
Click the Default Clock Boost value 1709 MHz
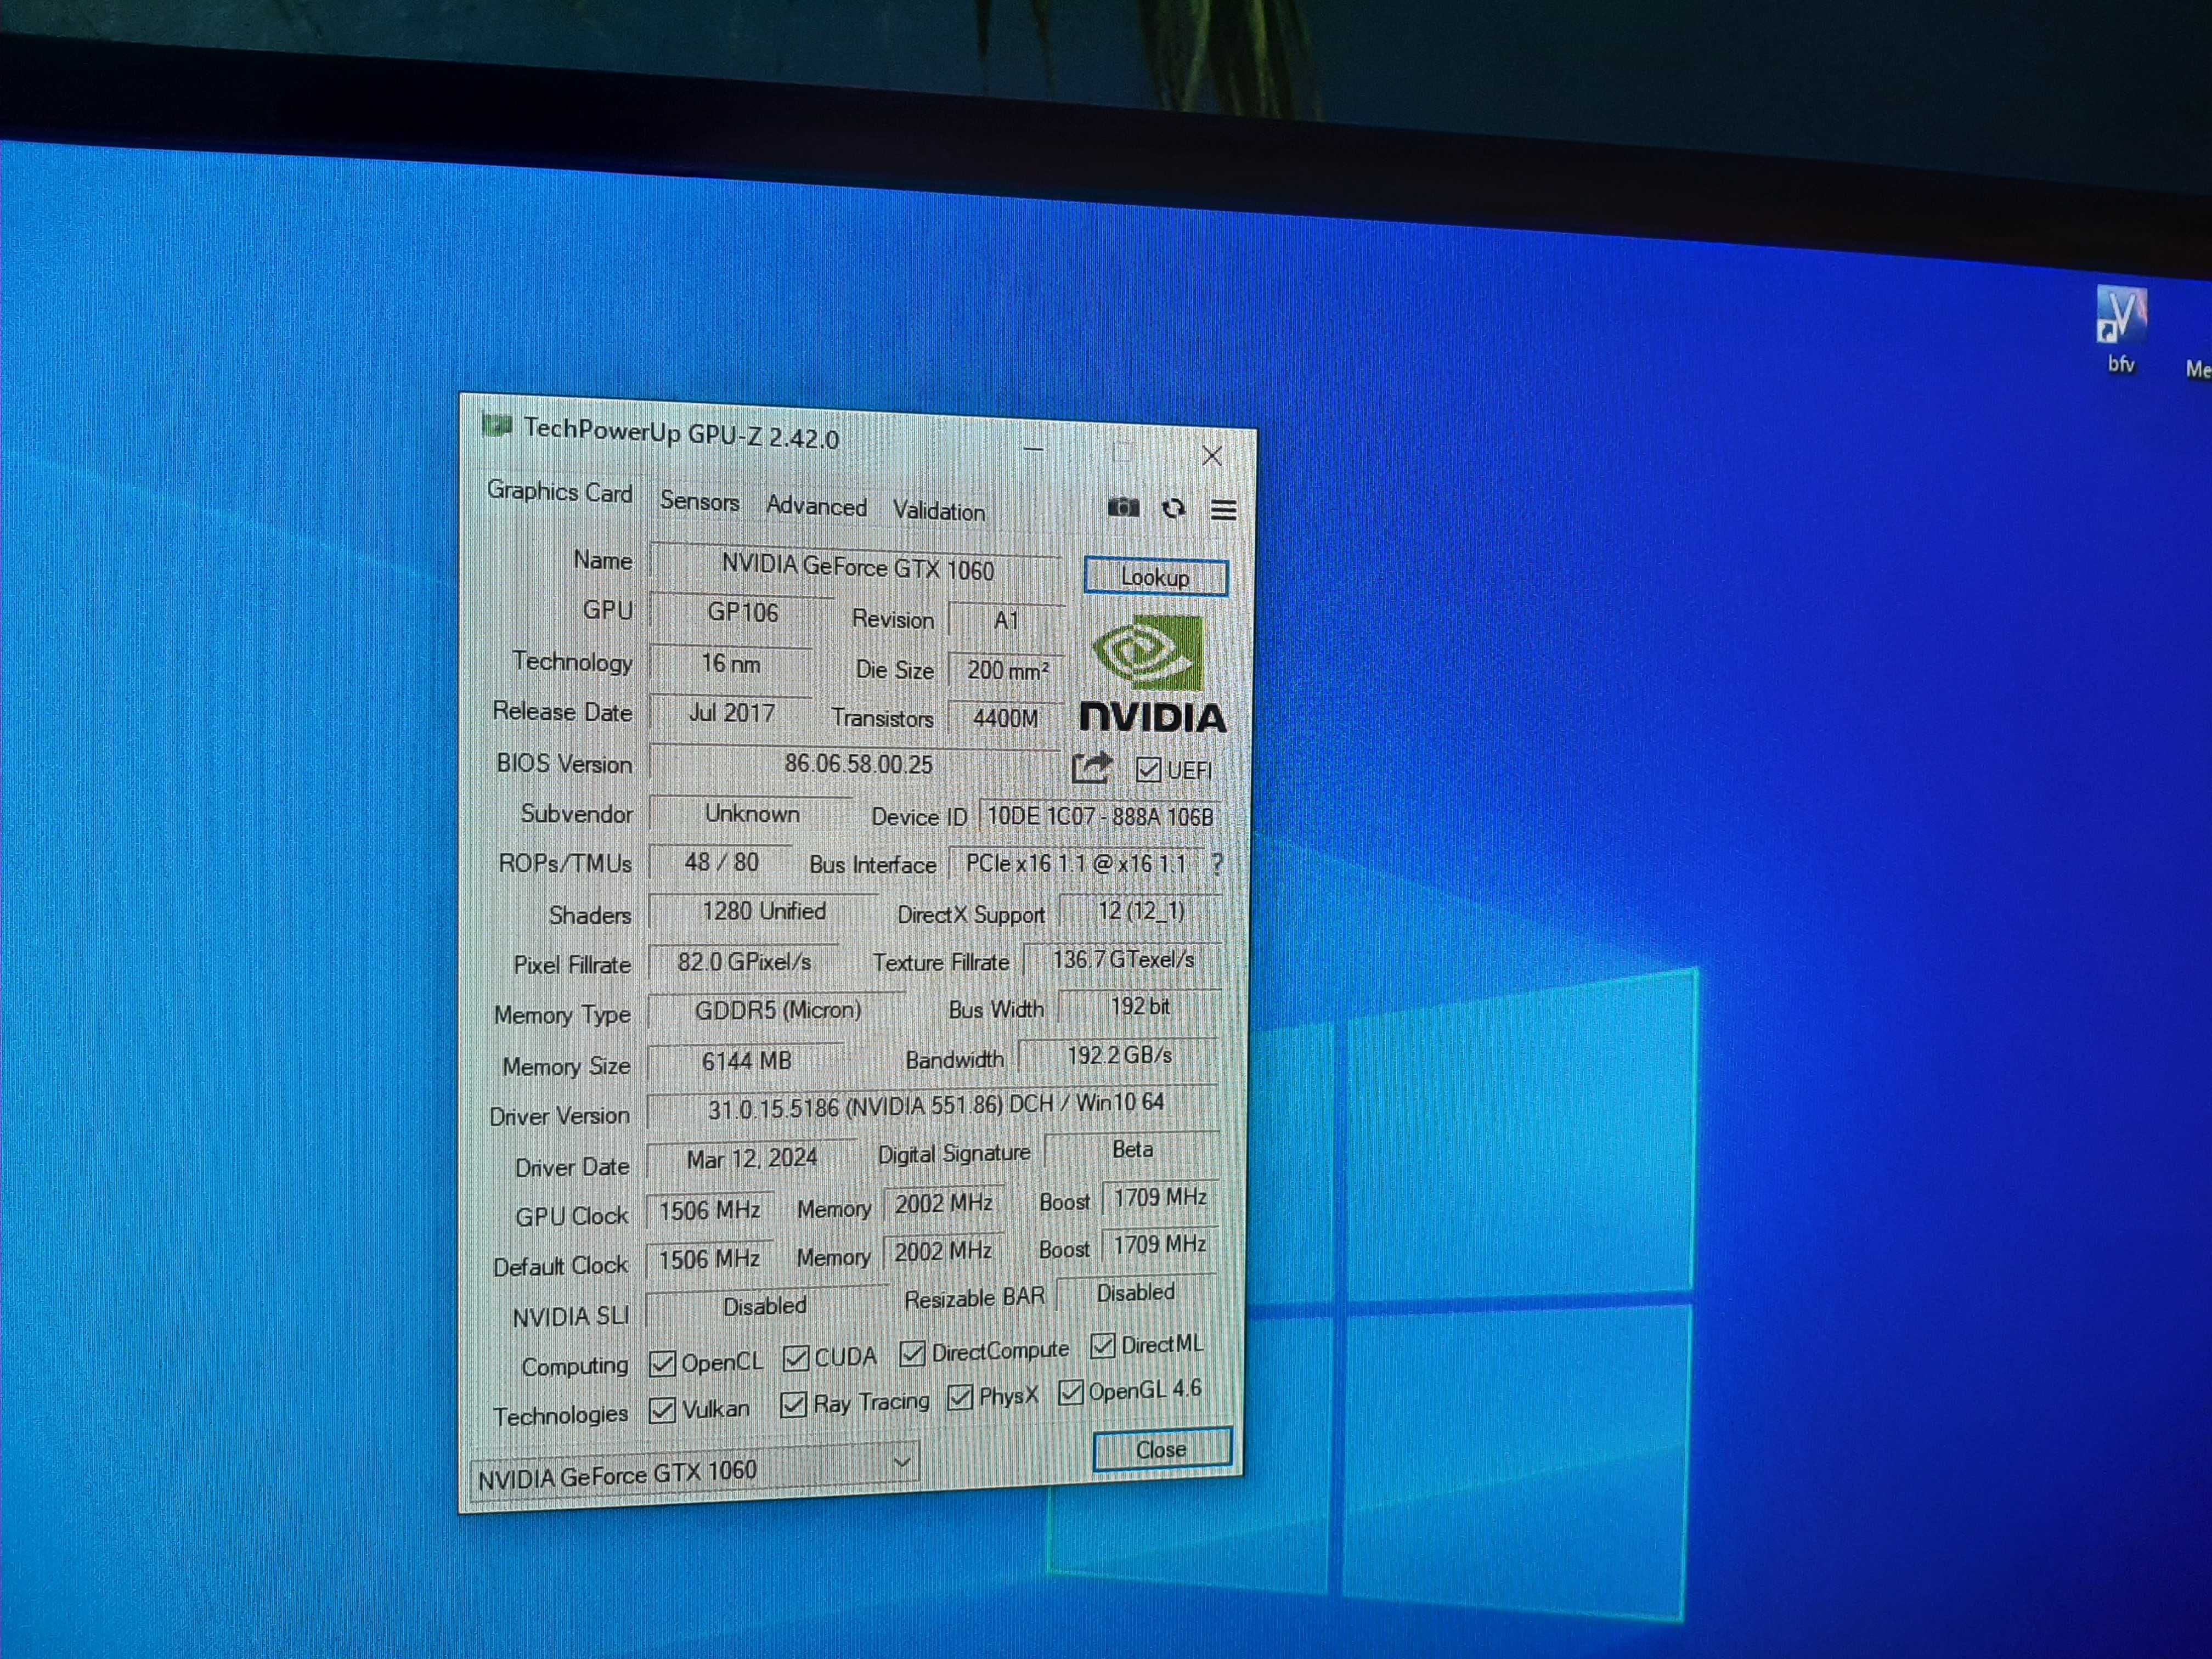tap(1159, 1245)
